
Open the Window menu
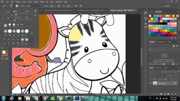[59, 2]
